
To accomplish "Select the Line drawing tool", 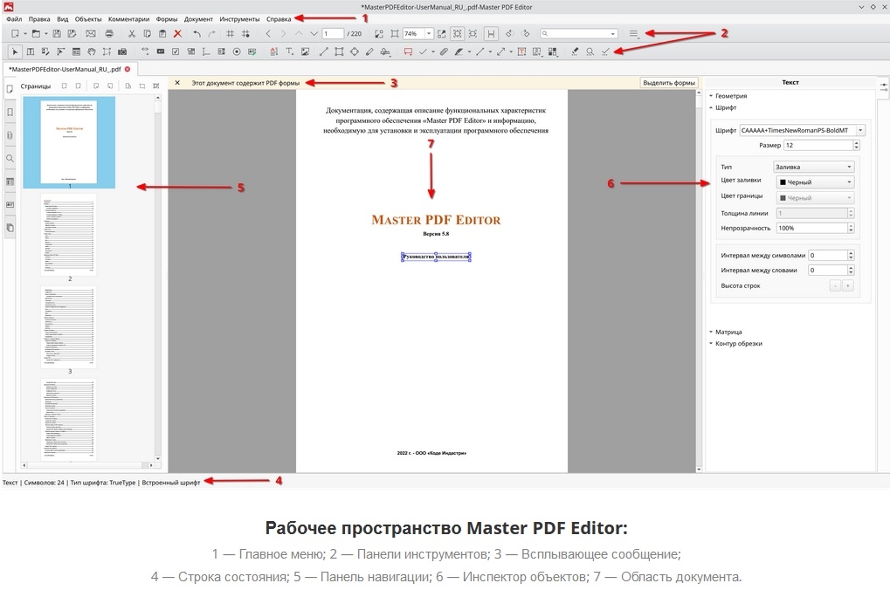I will click(x=323, y=51).
